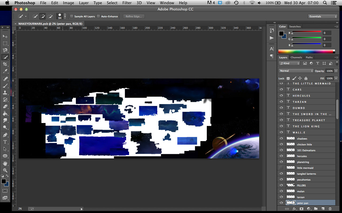Open the layer style fx menu
The height and width of the screenshot is (213, 342).
(294, 209)
